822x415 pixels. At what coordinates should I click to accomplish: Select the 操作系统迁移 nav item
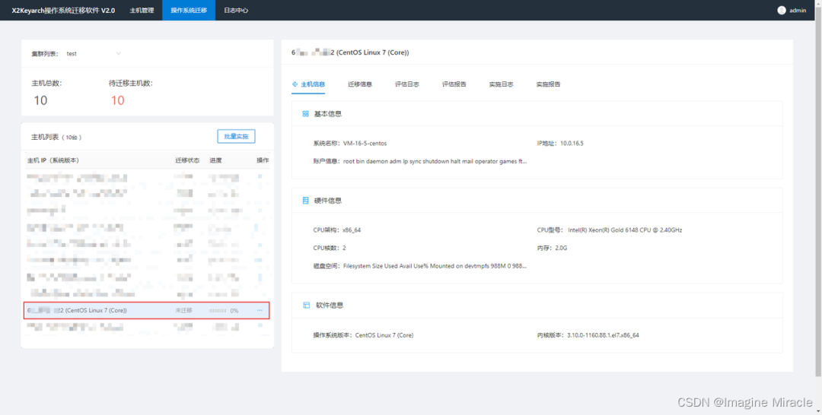[x=189, y=11]
